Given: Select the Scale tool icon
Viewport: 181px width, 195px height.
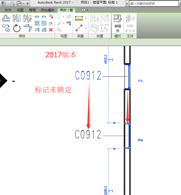Looking at the screenshot, I should [x=44, y=23].
